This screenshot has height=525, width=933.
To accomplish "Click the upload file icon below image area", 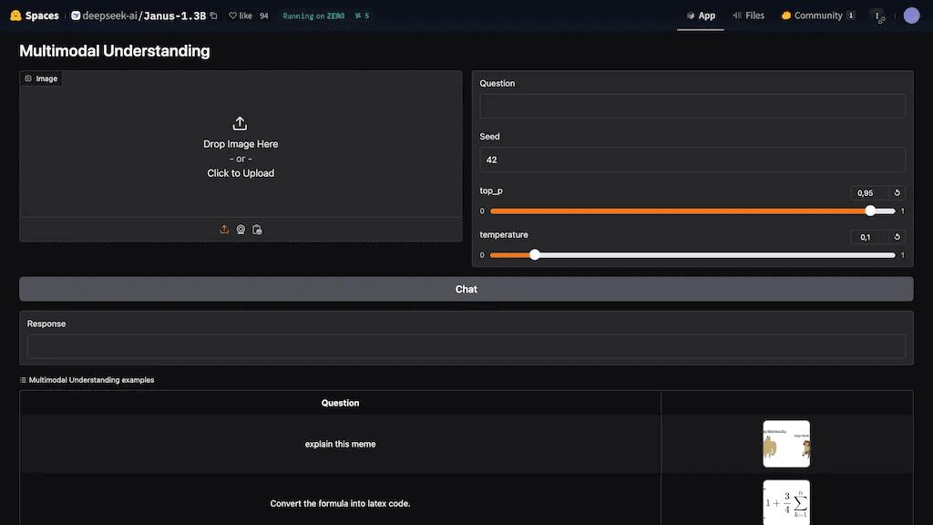I will [224, 229].
